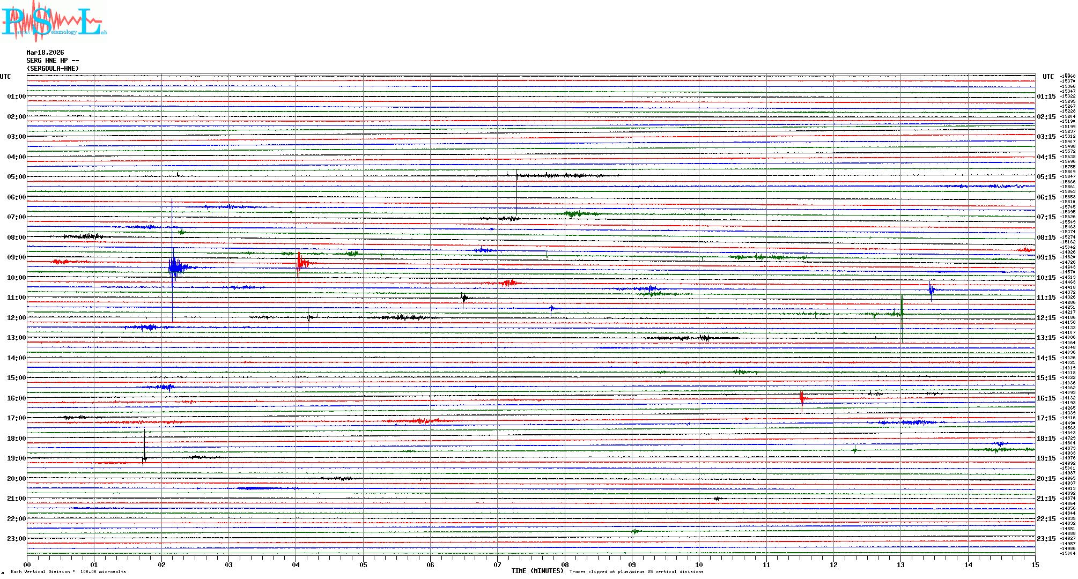
Task: Click the red seismic burst near minute 04
Action: pyautogui.click(x=300, y=262)
